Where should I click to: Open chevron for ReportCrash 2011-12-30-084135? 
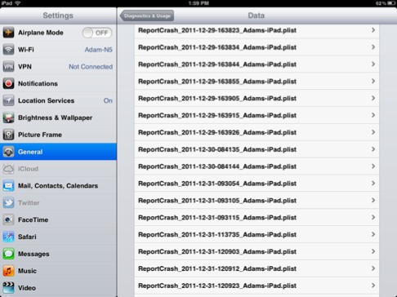(373, 149)
